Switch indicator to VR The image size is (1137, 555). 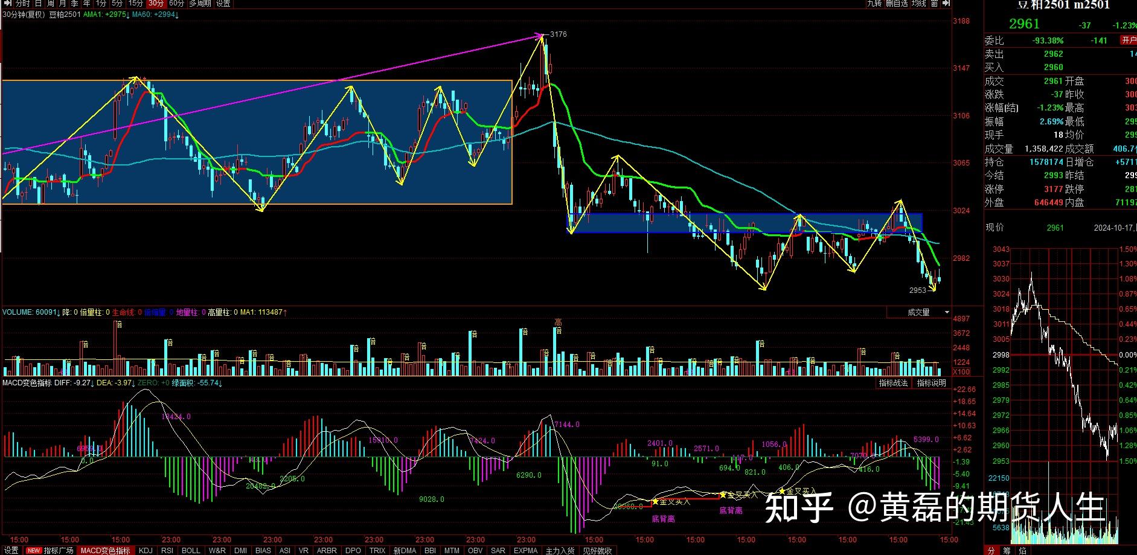click(x=303, y=551)
